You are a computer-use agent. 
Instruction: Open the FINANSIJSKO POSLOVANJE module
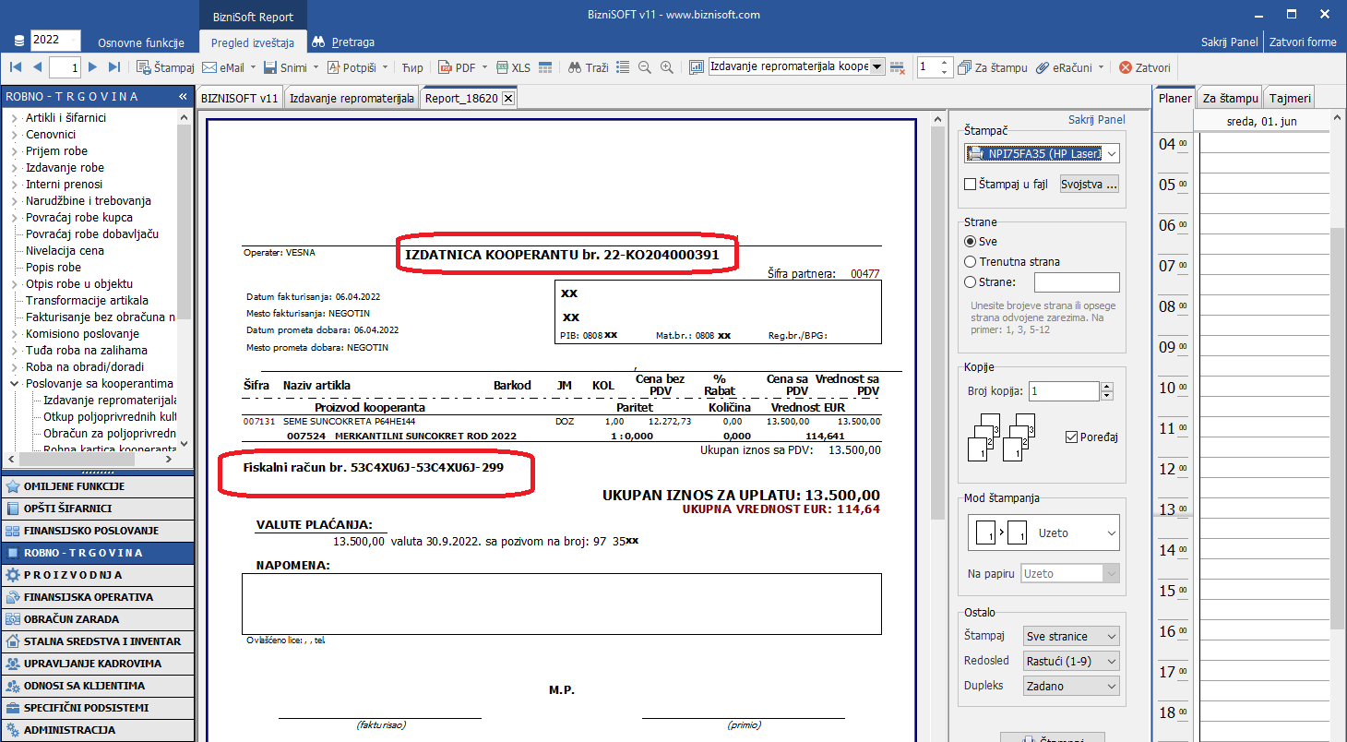coord(90,531)
